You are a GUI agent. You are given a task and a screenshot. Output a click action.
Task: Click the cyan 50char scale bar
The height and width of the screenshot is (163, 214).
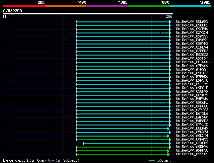151,161
